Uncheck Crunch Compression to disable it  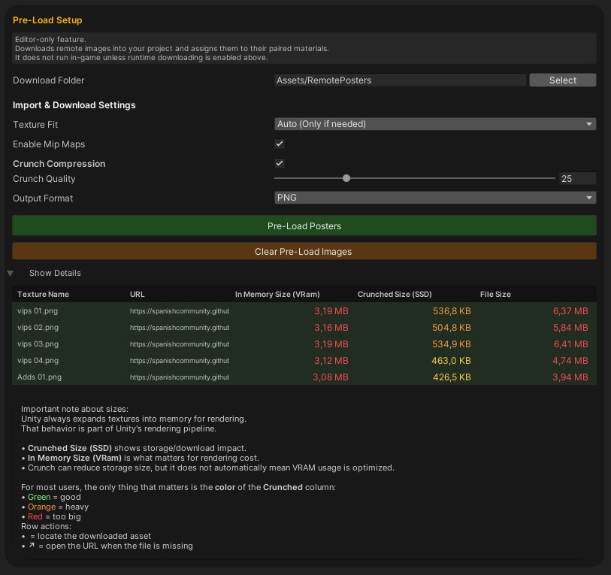click(x=279, y=162)
